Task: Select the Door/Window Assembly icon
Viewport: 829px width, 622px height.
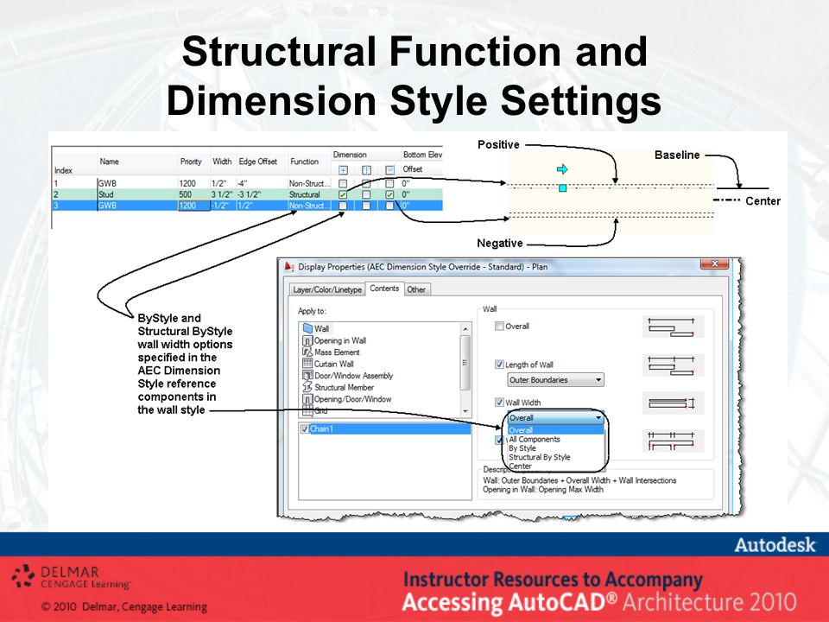Action: tap(307, 376)
